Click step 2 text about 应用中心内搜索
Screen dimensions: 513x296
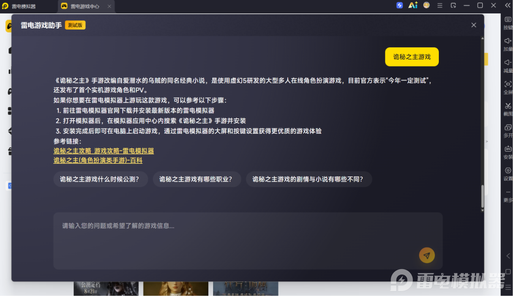pos(151,121)
